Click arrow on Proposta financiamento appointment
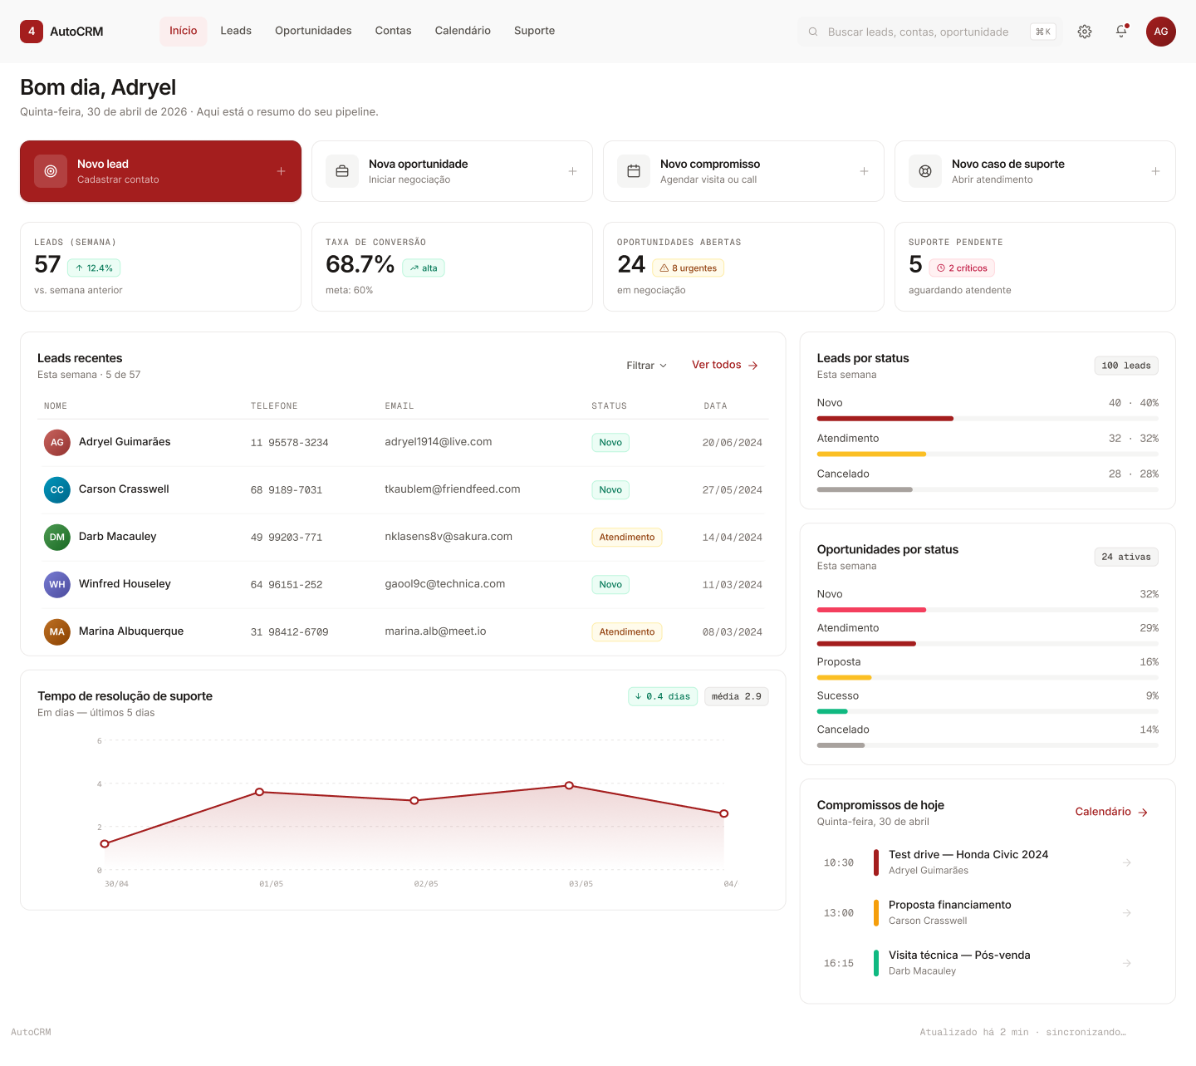The height and width of the screenshot is (1066, 1196). tap(1127, 913)
